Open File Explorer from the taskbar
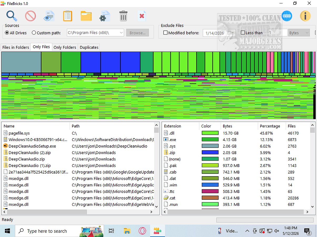 (127, 231)
